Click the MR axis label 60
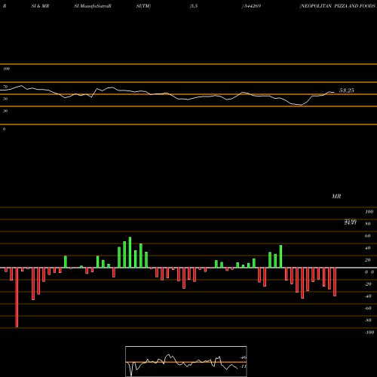 pos(368,236)
